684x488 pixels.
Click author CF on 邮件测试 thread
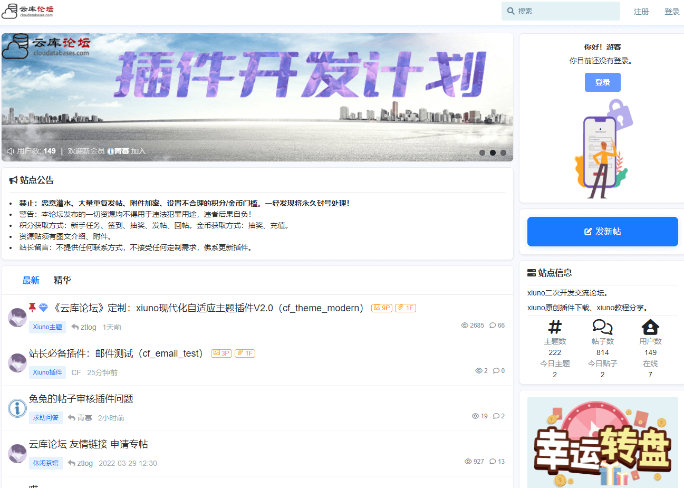click(76, 372)
